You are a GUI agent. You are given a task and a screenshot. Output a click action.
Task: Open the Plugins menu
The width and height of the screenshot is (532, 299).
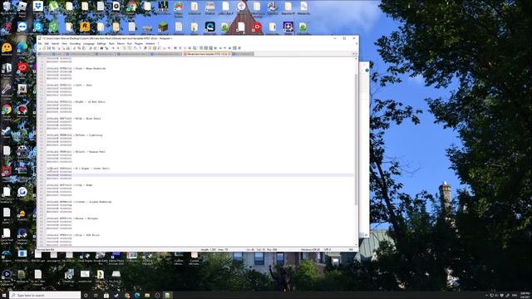click(139, 44)
